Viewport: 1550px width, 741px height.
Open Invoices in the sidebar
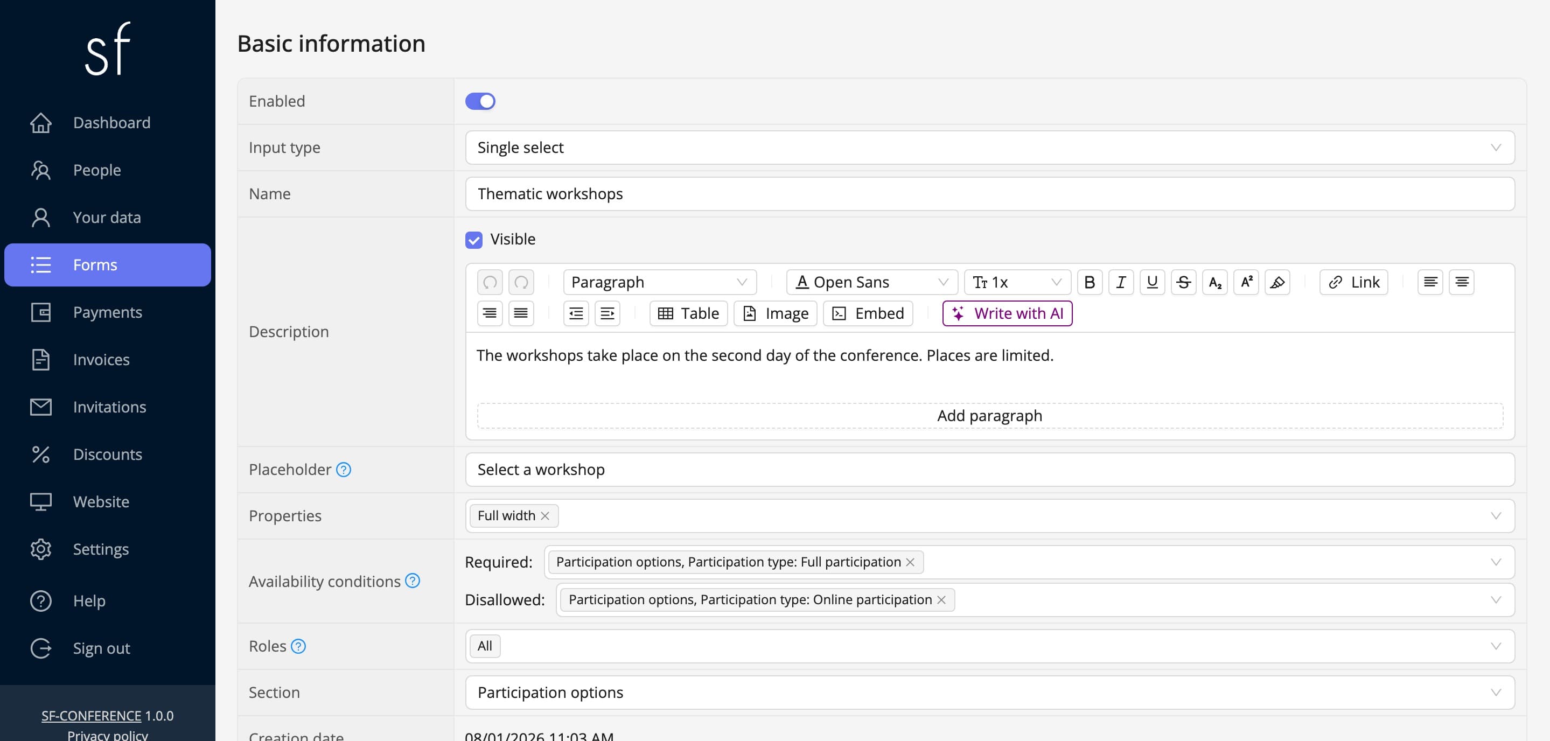point(108,360)
